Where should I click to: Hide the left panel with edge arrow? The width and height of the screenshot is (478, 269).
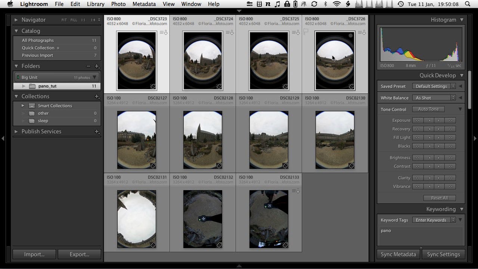3,138
